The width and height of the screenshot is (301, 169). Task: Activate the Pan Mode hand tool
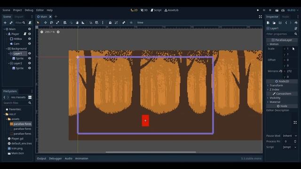point(77,23)
